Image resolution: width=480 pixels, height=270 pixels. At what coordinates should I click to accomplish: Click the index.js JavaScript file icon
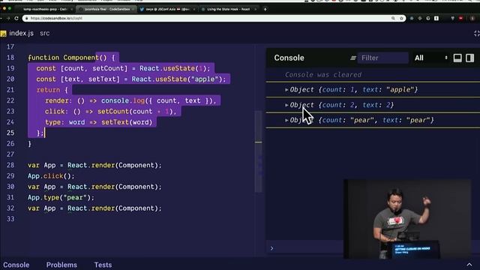pos(3,33)
